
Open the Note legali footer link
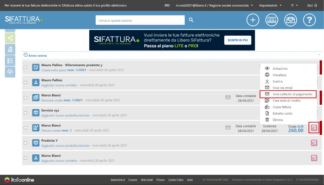pos(147,180)
